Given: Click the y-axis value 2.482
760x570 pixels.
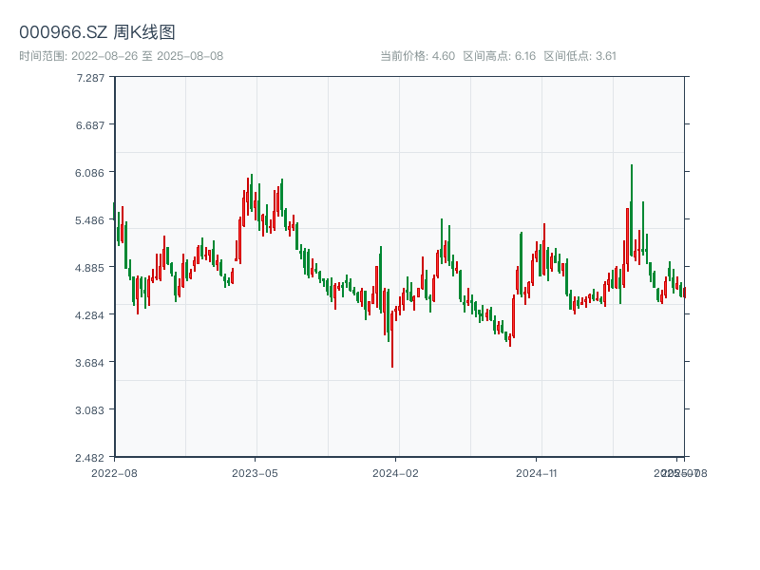Looking at the screenshot, I should (89, 458).
